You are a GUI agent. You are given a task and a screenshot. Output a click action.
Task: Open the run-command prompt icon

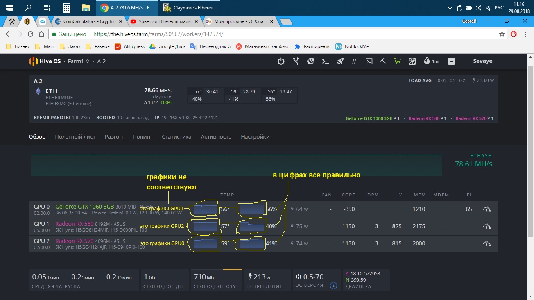325,61
